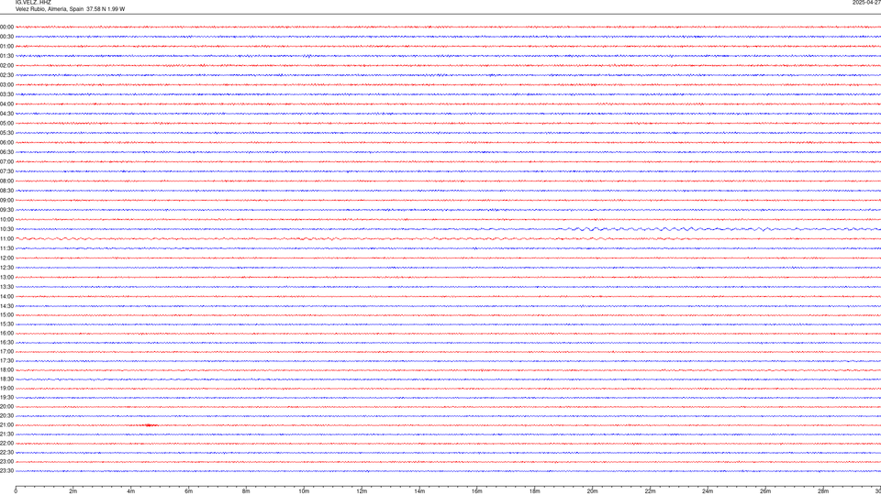Select the 19:00 row label
881x495 pixels.
(x=6, y=389)
